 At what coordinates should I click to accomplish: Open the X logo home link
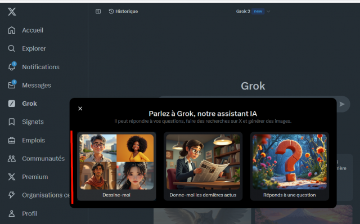[x=12, y=11]
